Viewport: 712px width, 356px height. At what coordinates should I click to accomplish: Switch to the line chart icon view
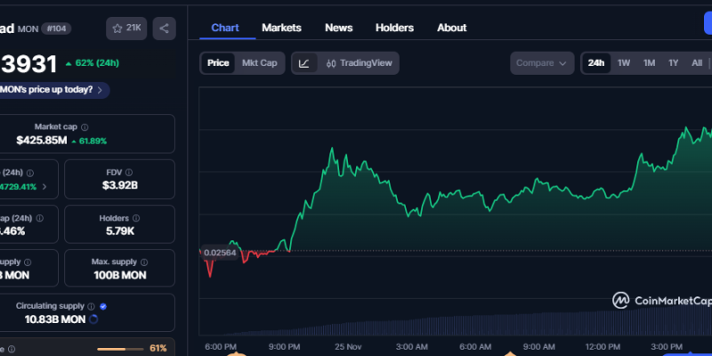304,63
